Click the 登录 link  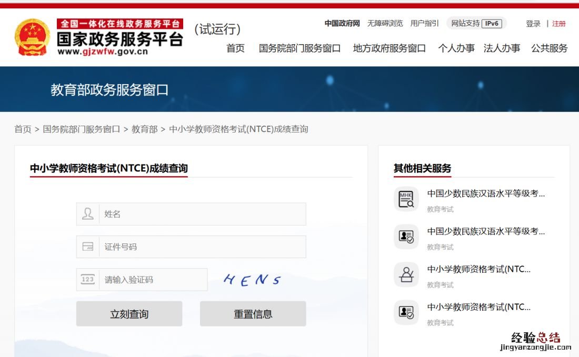coord(533,24)
